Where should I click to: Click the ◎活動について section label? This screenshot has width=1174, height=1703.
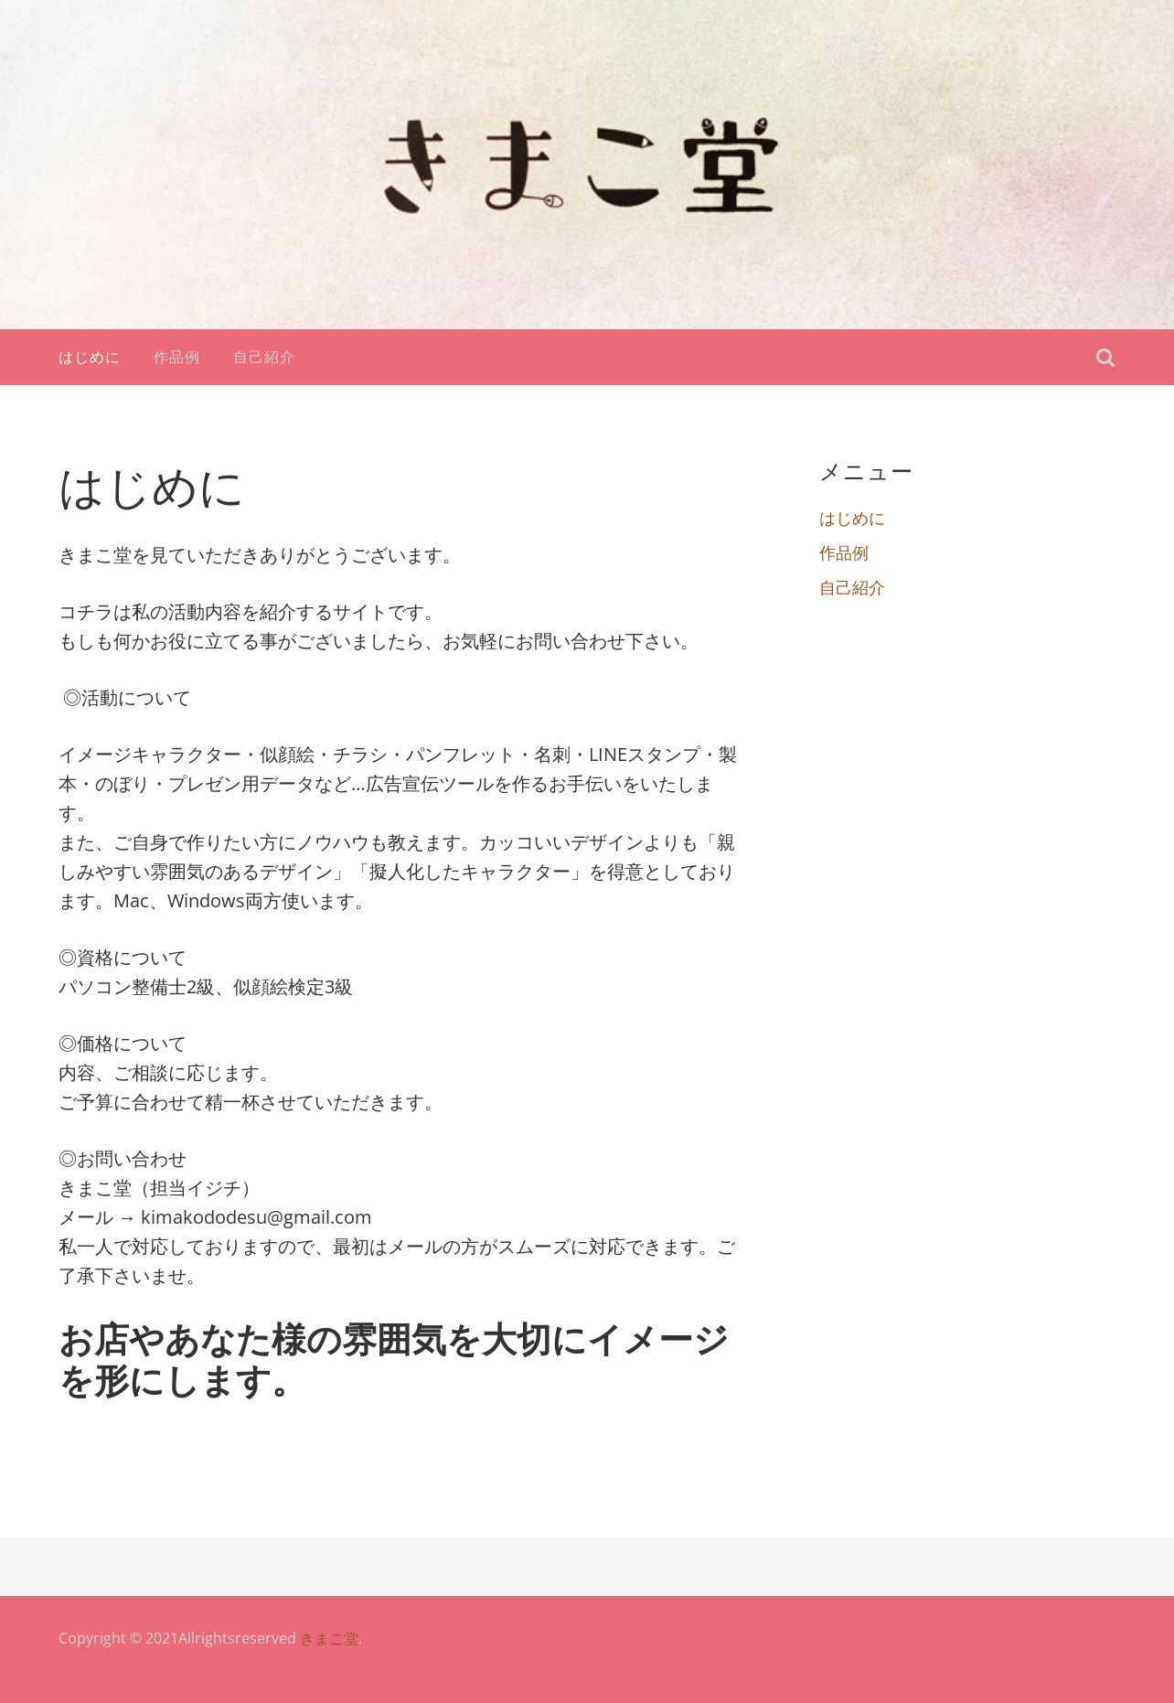point(127,698)
